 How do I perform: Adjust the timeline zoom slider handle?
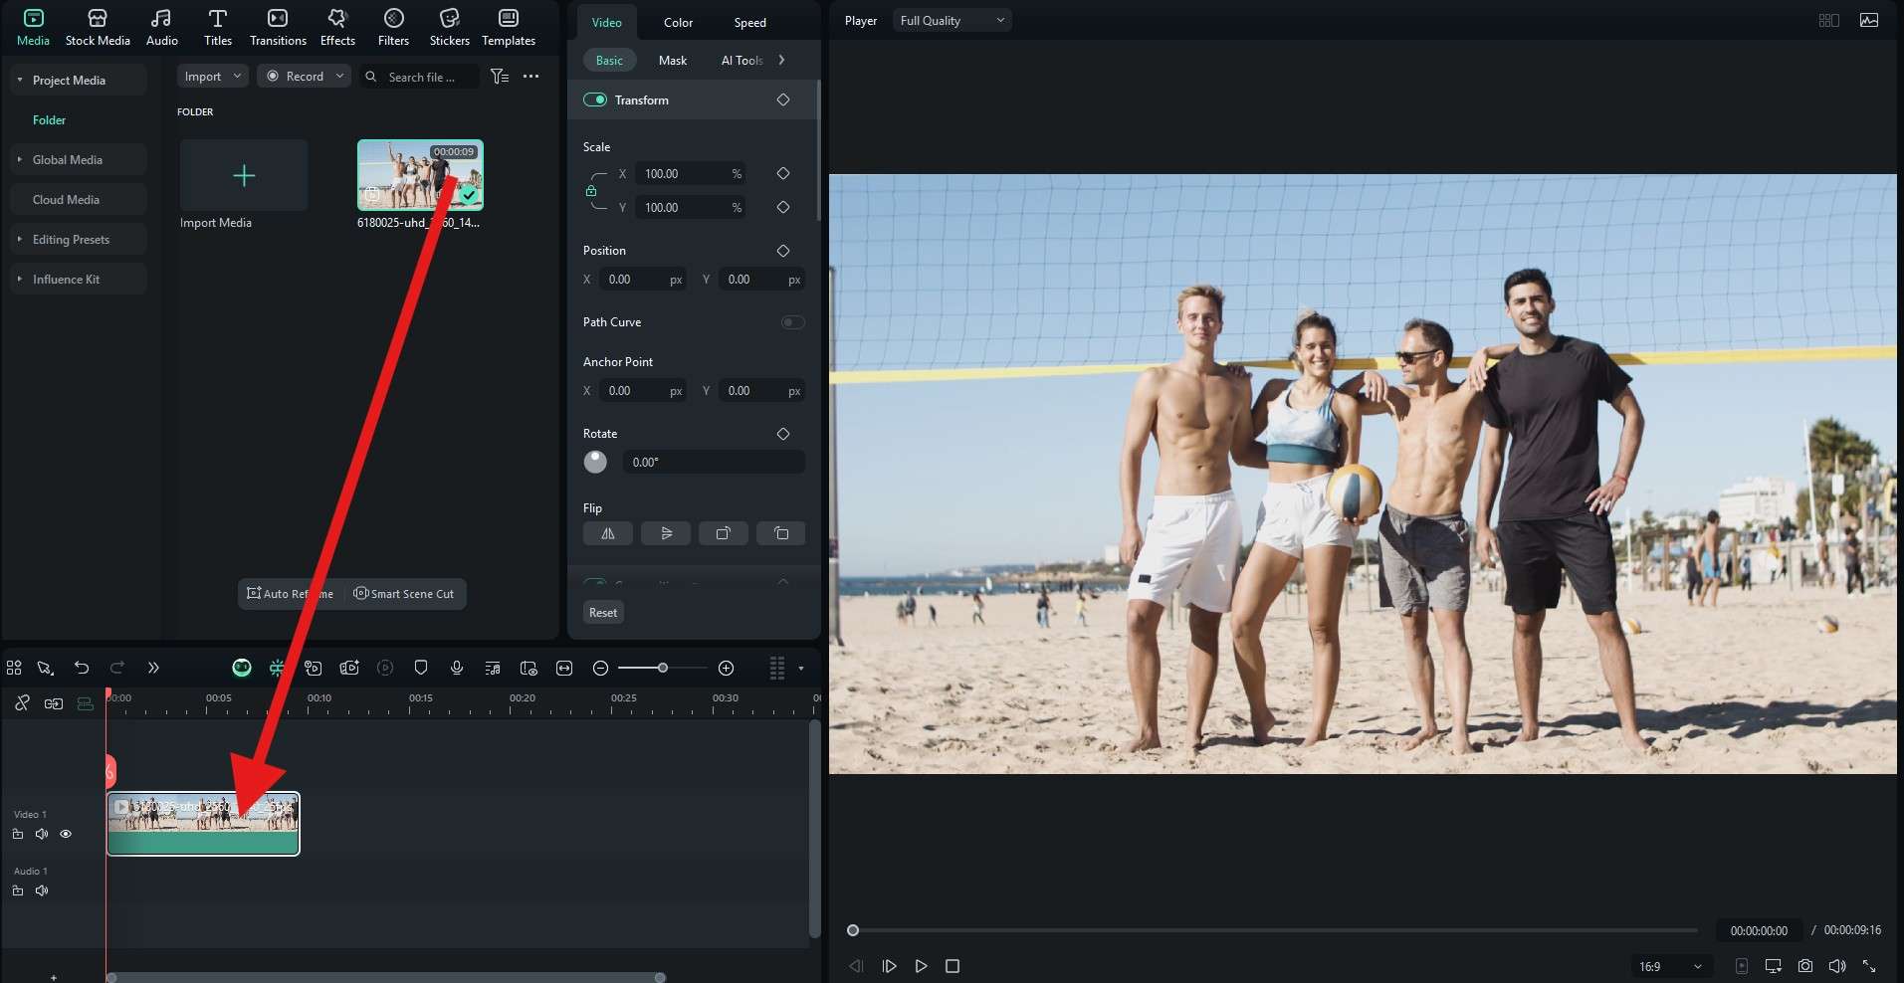(662, 668)
